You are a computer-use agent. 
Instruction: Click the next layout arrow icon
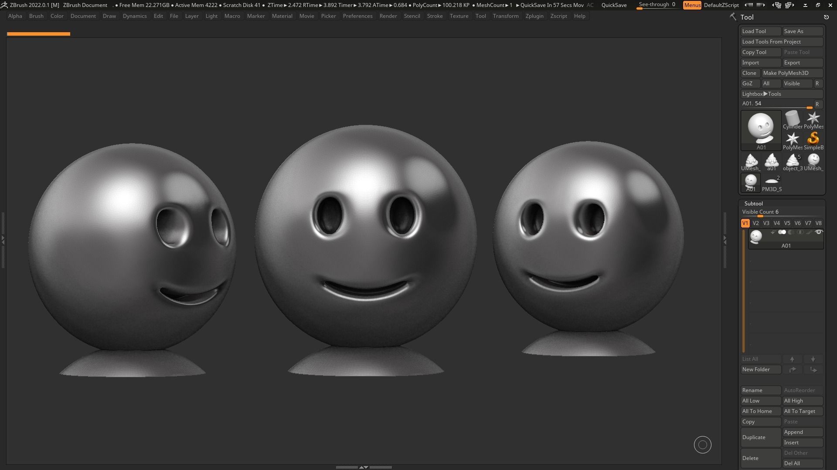(x=761, y=5)
